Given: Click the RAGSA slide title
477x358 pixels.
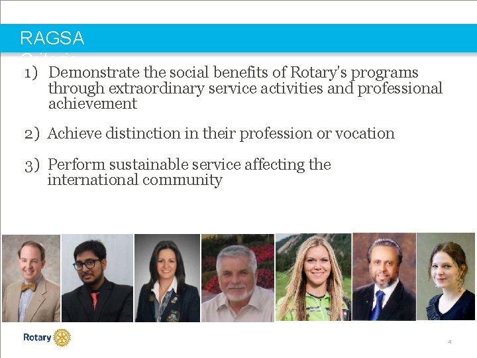Looking at the screenshot, I should pyautogui.click(x=52, y=38).
